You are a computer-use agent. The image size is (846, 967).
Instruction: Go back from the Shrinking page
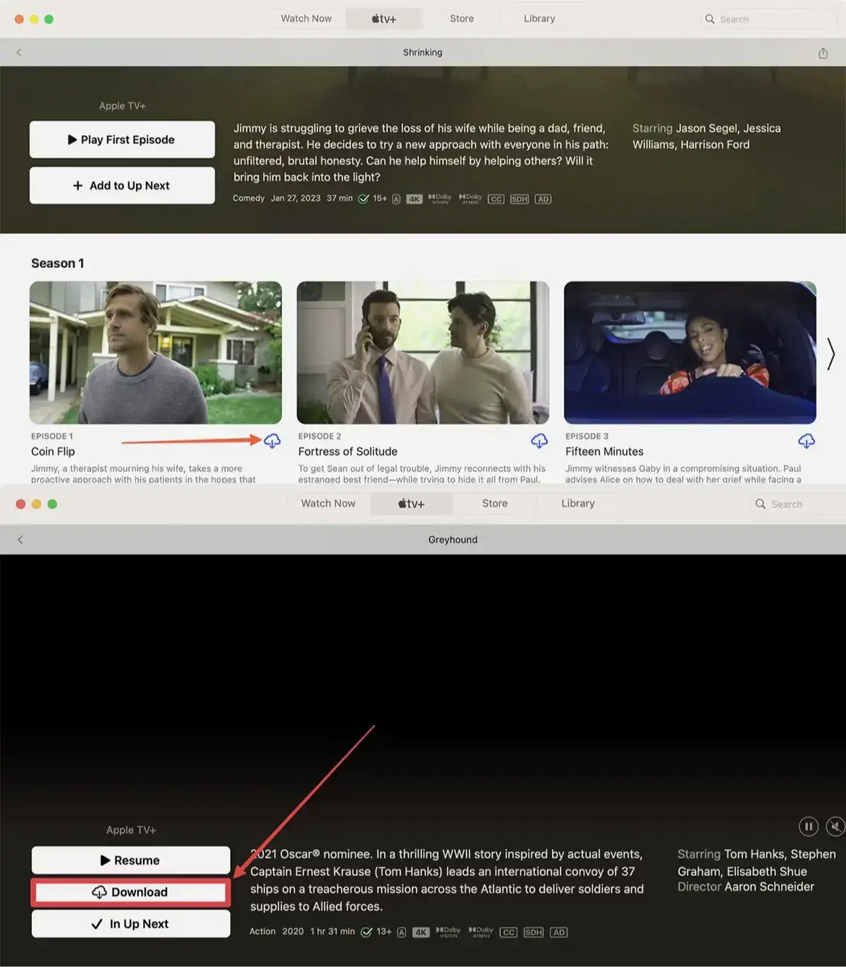[x=19, y=52]
